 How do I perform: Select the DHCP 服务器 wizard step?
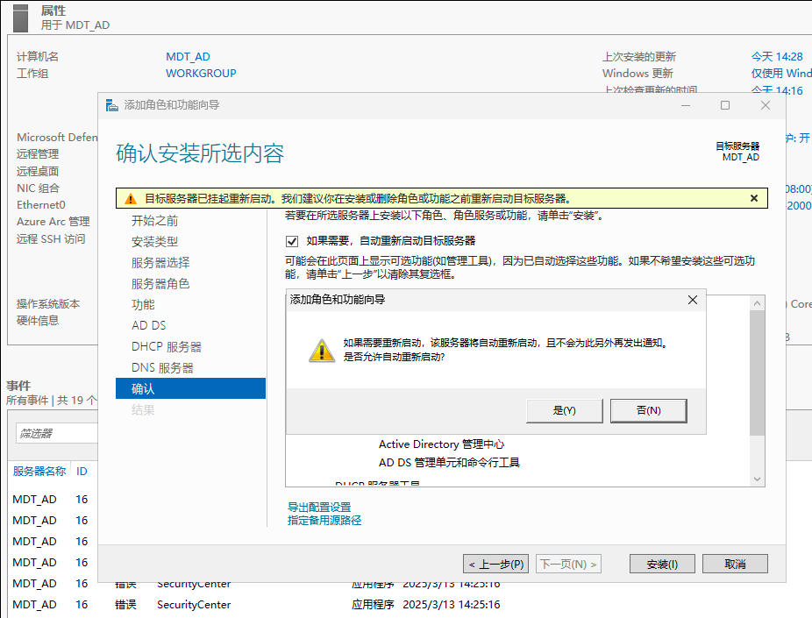tap(168, 346)
